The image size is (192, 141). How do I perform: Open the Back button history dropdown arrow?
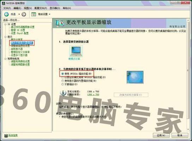[19, 14]
